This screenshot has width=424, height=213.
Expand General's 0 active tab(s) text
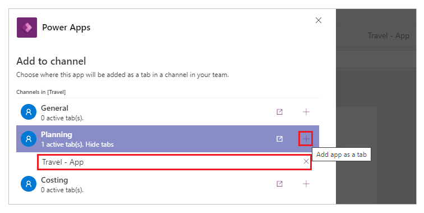(x=62, y=118)
